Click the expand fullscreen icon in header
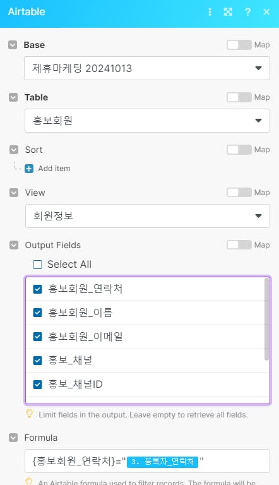 (228, 12)
